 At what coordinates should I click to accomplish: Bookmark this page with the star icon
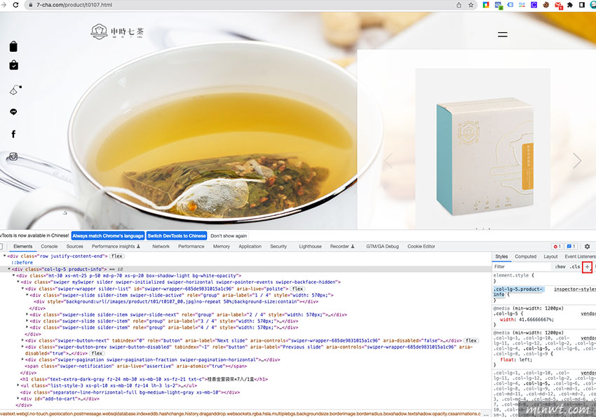tap(472, 5)
